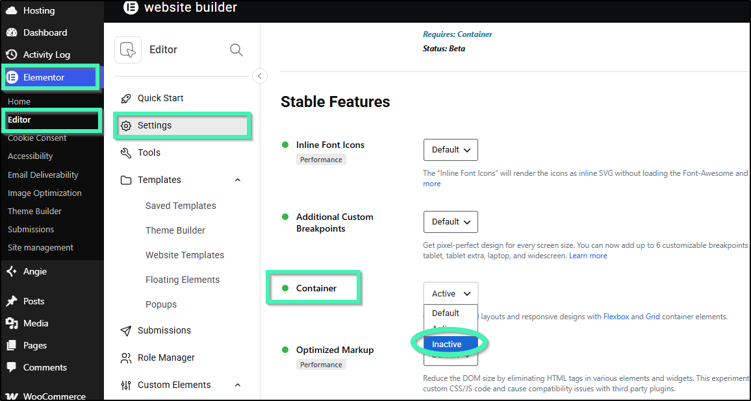The width and height of the screenshot is (751, 401).
Task: Open Popups under Templates
Action: (161, 304)
